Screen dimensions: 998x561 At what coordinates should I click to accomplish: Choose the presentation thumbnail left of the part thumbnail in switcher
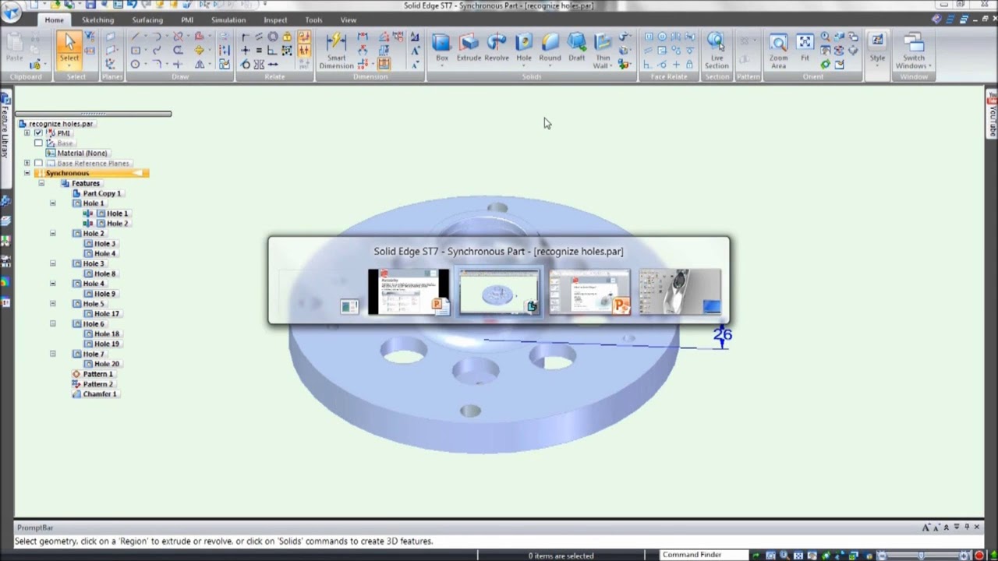(409, 292)
